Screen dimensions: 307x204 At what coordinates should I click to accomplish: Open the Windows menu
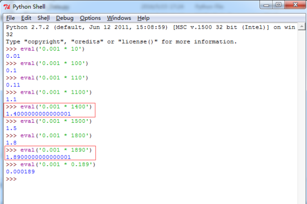(x=119, y=18)
